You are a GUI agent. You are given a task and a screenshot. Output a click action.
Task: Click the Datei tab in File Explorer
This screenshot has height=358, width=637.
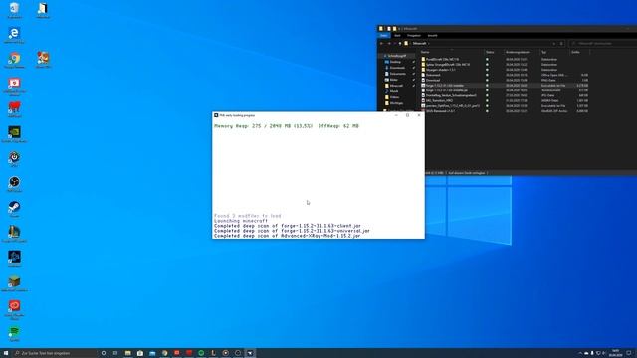click(383, 36)
